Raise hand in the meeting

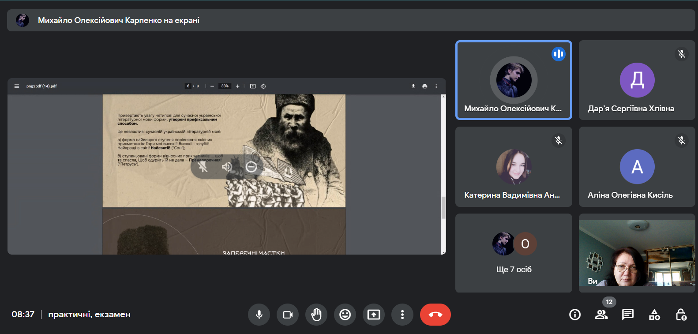pyautogui.click(x=316, y=315)
